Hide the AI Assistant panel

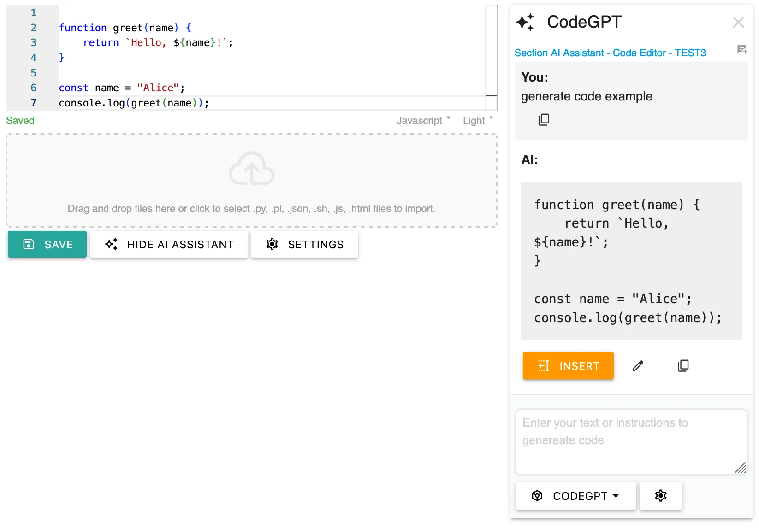[169, 244]
